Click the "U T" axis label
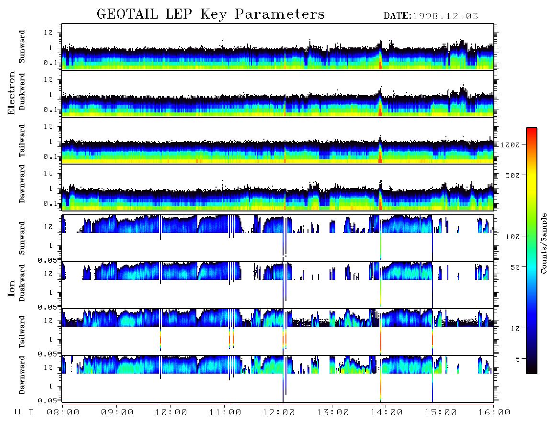Viewport: 547px width, 421px height. pyautogui.click(x=24, y=413)
